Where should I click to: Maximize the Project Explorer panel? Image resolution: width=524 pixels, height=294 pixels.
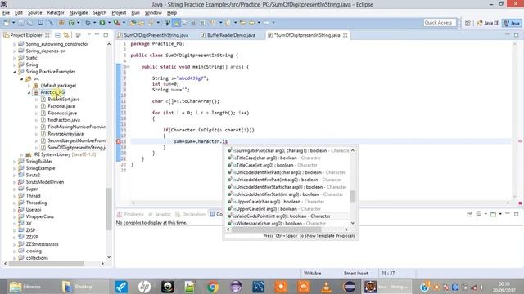[106, 34]
